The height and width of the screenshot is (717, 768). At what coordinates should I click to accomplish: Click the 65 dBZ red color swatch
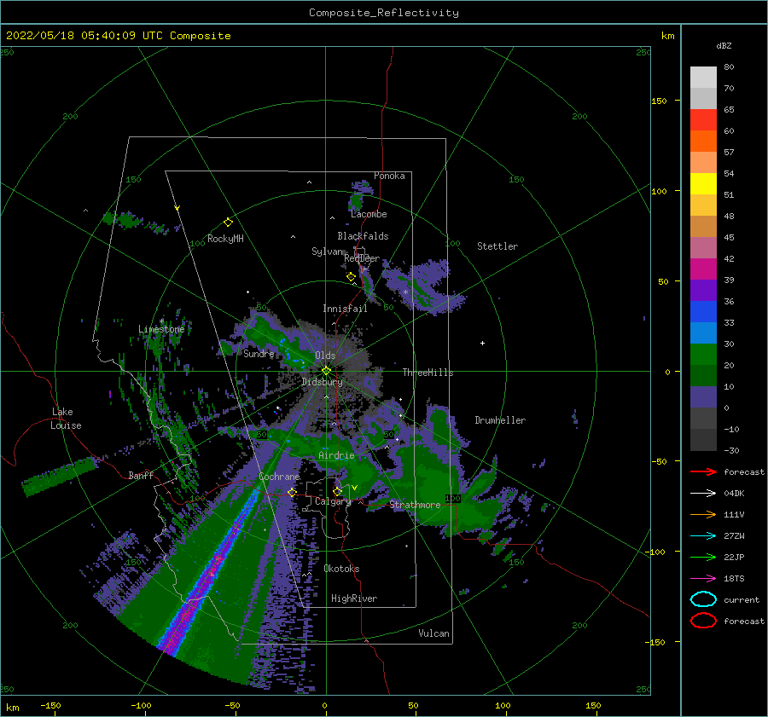(x=703, y=119)
